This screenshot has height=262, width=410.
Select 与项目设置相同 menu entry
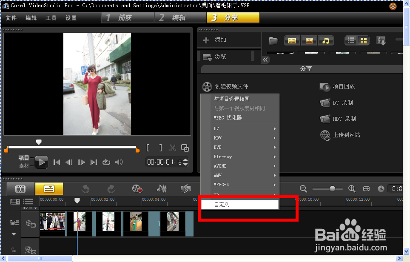click(x=240, y=99)
